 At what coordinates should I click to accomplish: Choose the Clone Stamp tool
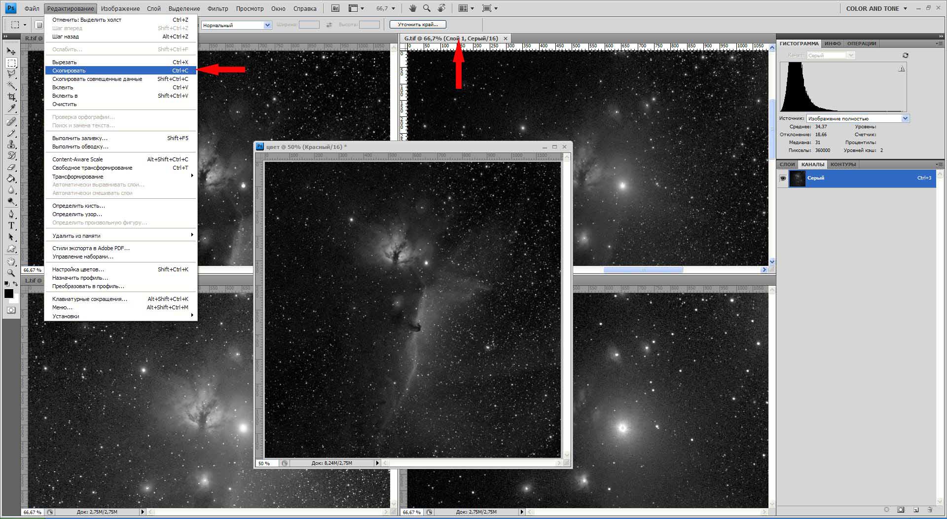pyautogui.click(x=11, y=145)
